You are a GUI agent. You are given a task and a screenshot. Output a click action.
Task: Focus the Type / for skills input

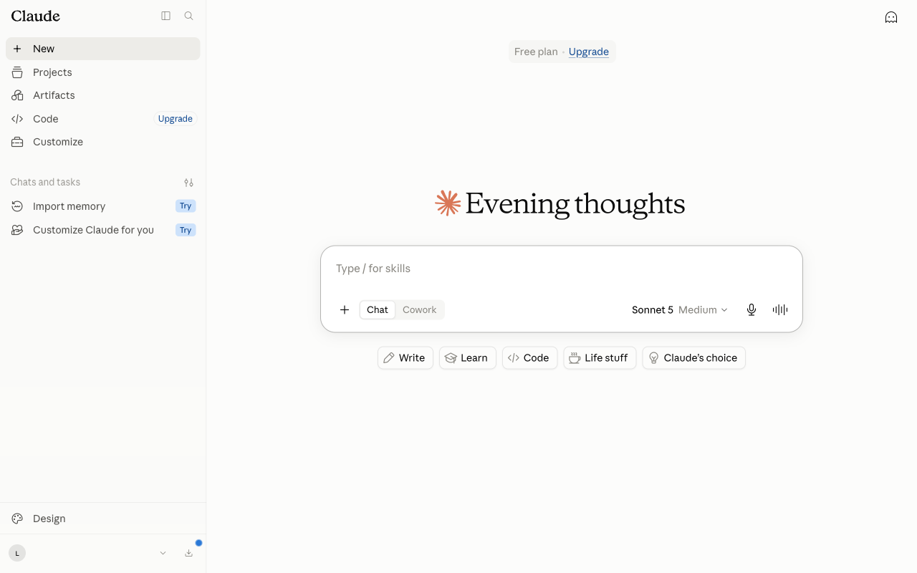point(562,269)
